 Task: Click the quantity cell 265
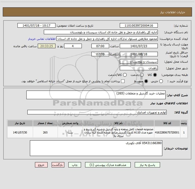click(45, 132)
